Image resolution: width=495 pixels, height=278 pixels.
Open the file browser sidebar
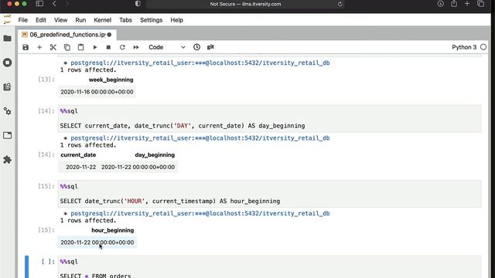click(7, 39)
